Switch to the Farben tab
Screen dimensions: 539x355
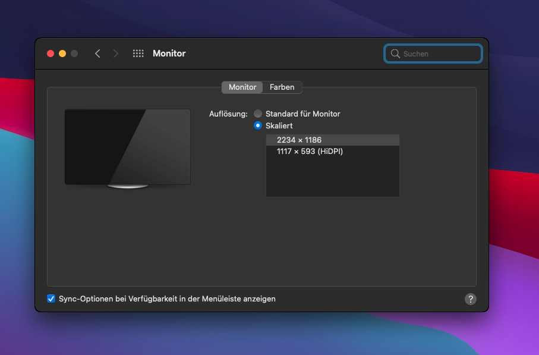(282, 87)
